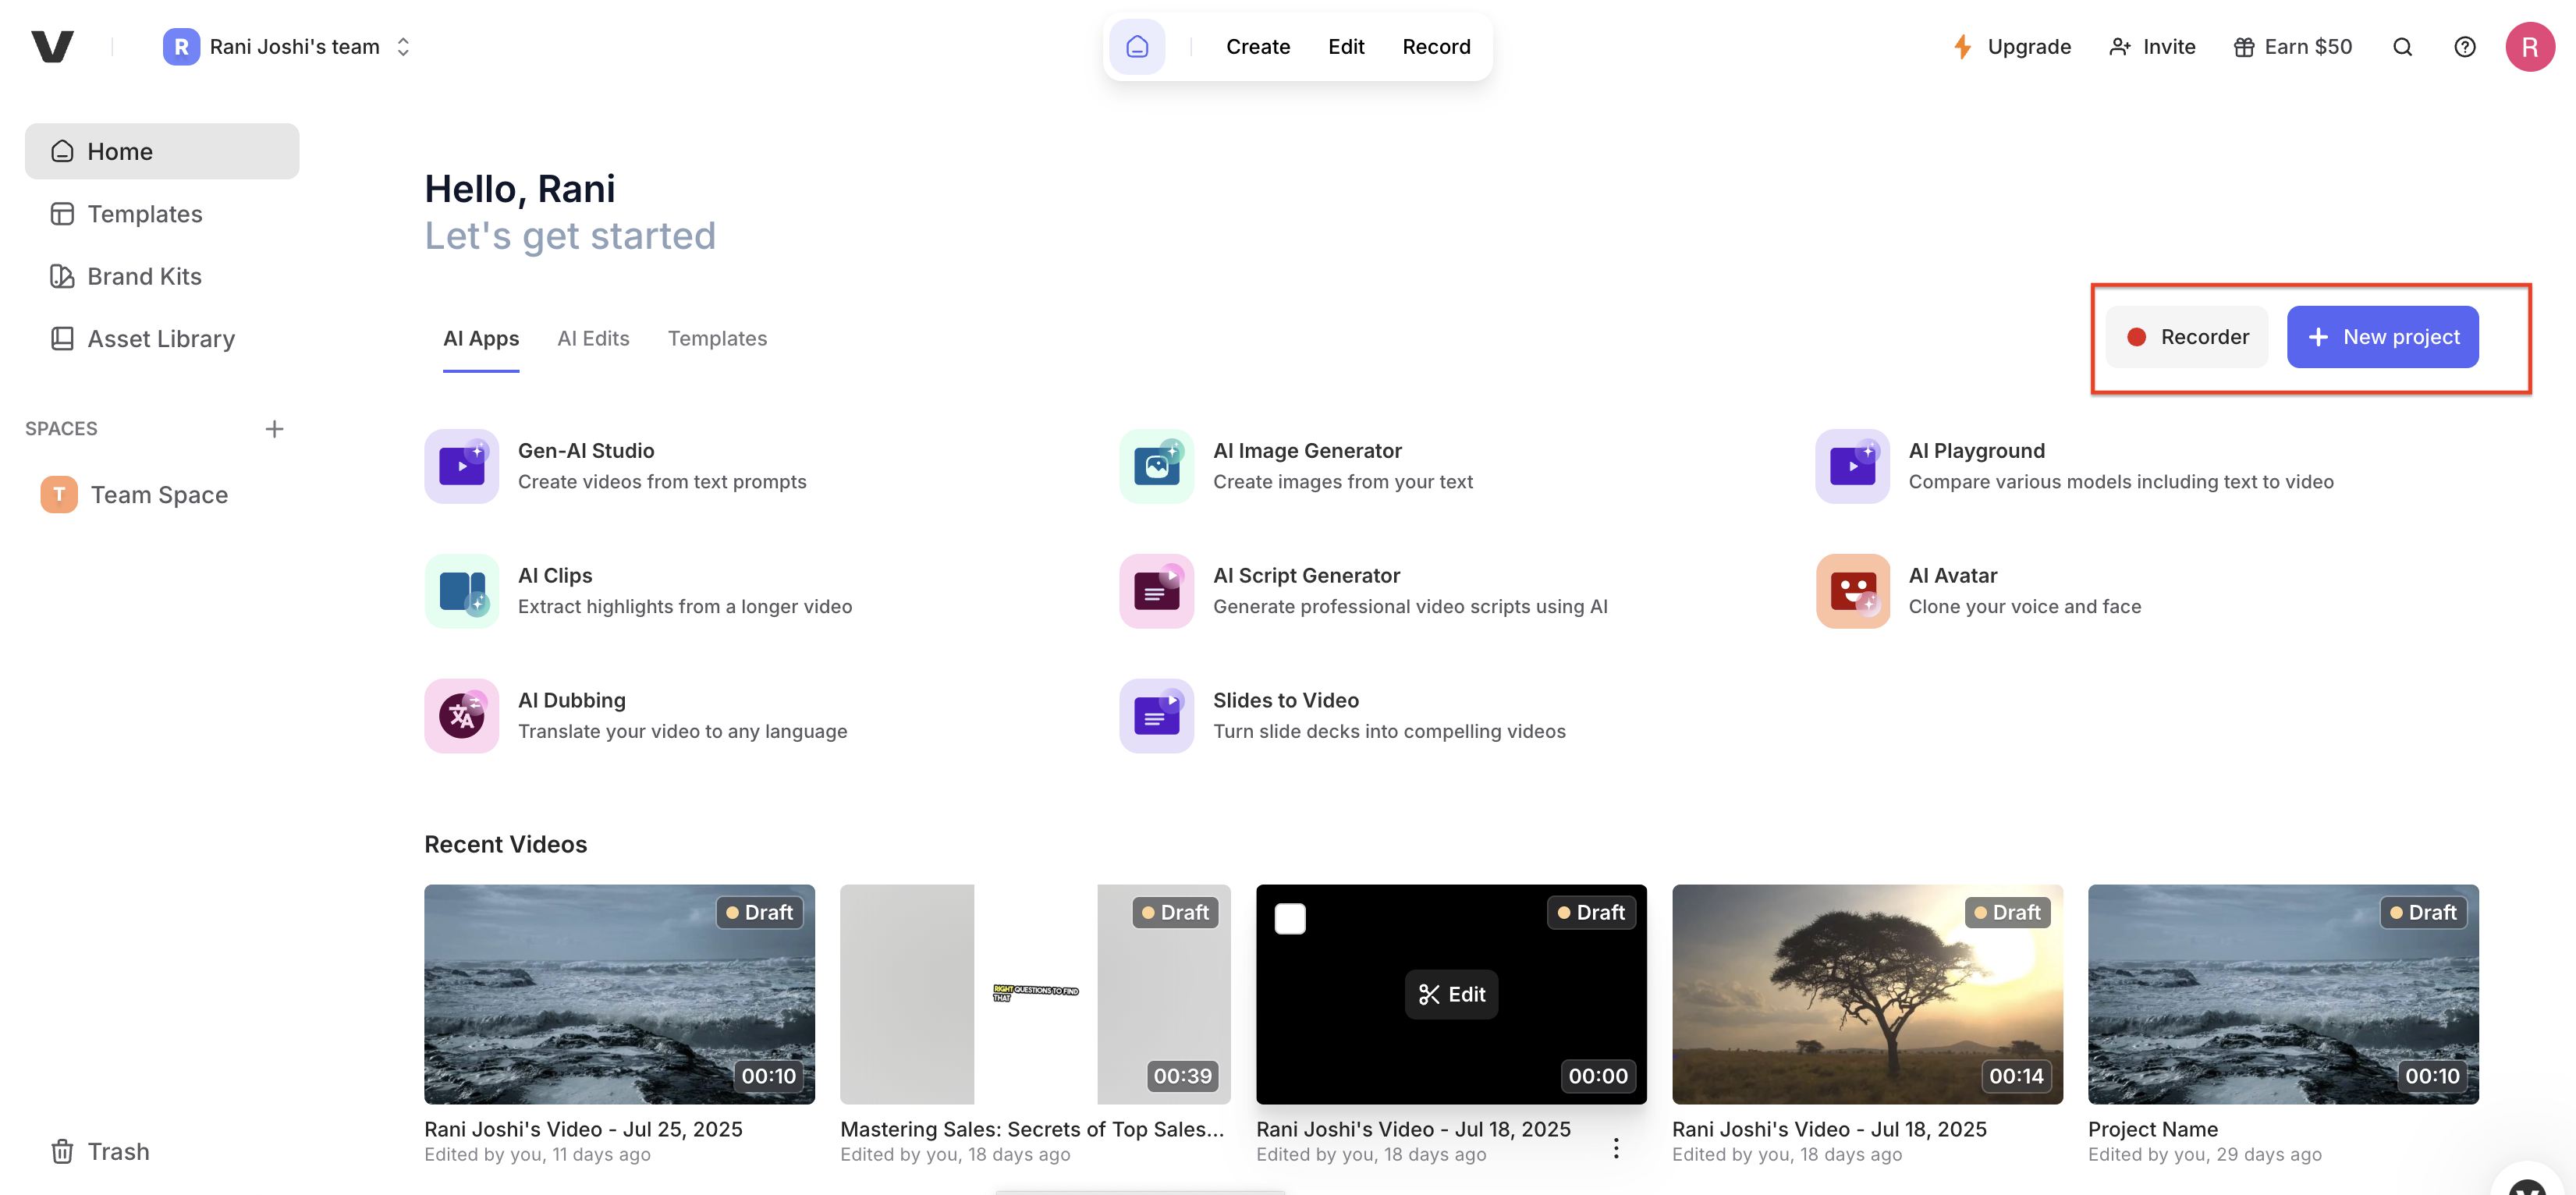Click the home icon in top toolbar
The height and width of the screenshot is (1195, 2576).
(x=1137, y=47)
